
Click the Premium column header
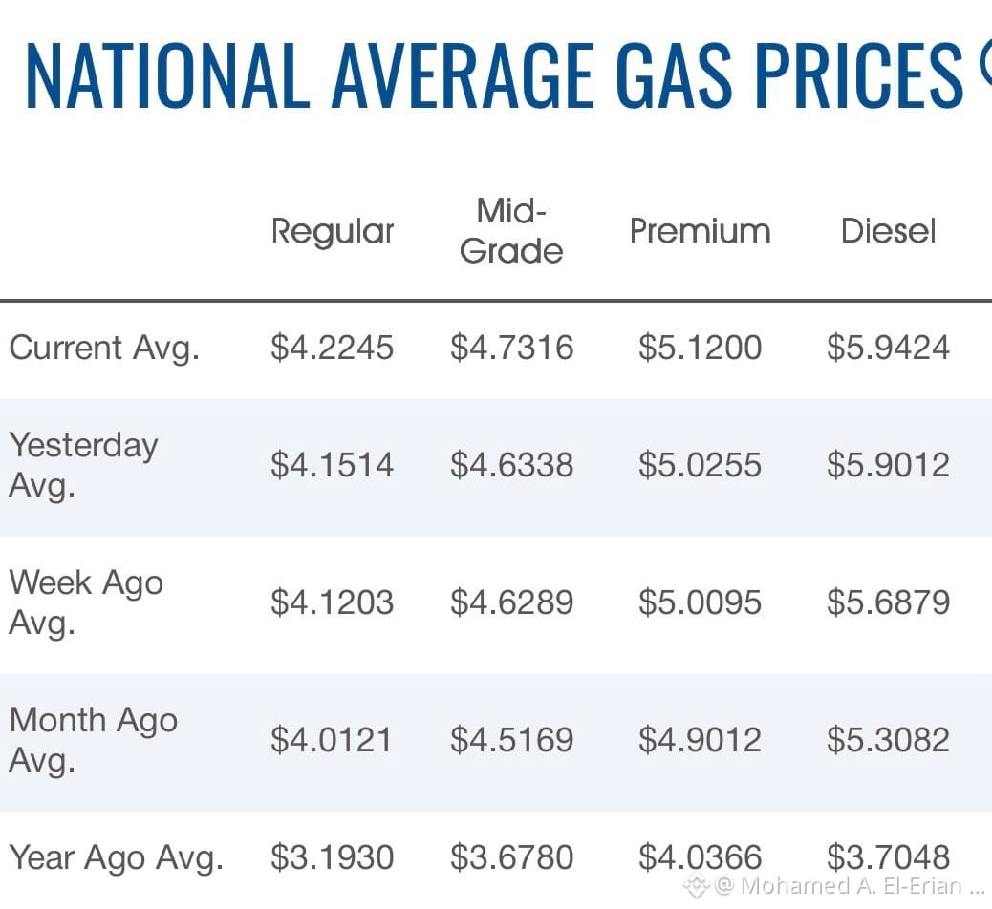(x=700, y=231)
